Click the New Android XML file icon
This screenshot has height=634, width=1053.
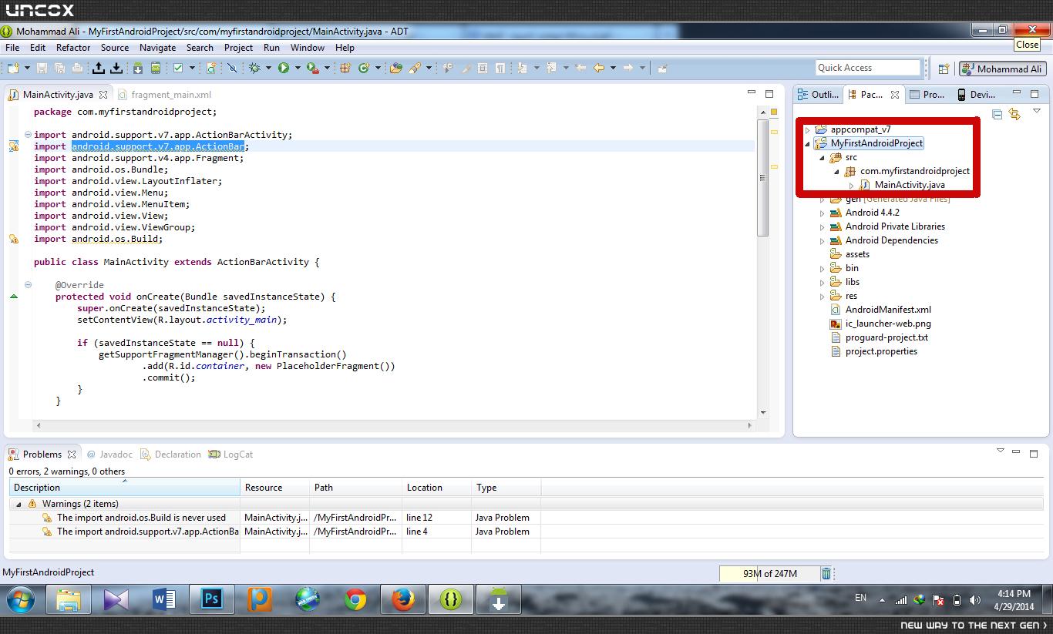coord(211,68)
